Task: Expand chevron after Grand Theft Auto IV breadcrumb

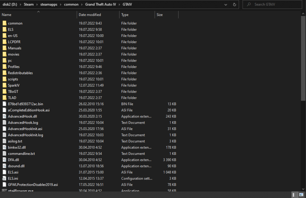Action: [x=119, y=5]
